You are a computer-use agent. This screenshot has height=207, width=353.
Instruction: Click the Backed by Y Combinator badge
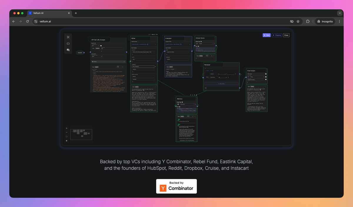click(x=176, y=186)
